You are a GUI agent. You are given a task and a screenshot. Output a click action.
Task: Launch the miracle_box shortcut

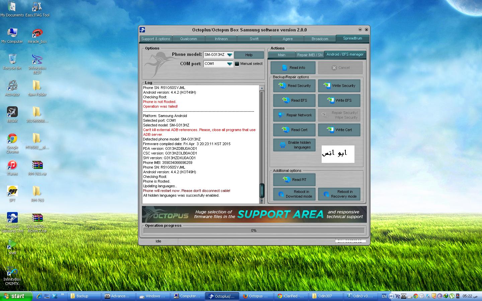pyautogui.click(x=37, y=35)
